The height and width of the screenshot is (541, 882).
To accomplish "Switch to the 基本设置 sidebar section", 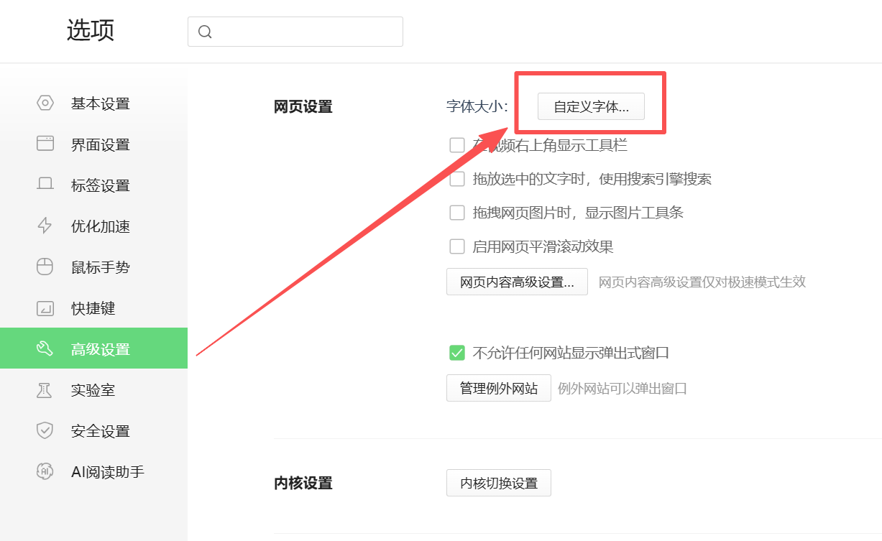I will 100,103.
